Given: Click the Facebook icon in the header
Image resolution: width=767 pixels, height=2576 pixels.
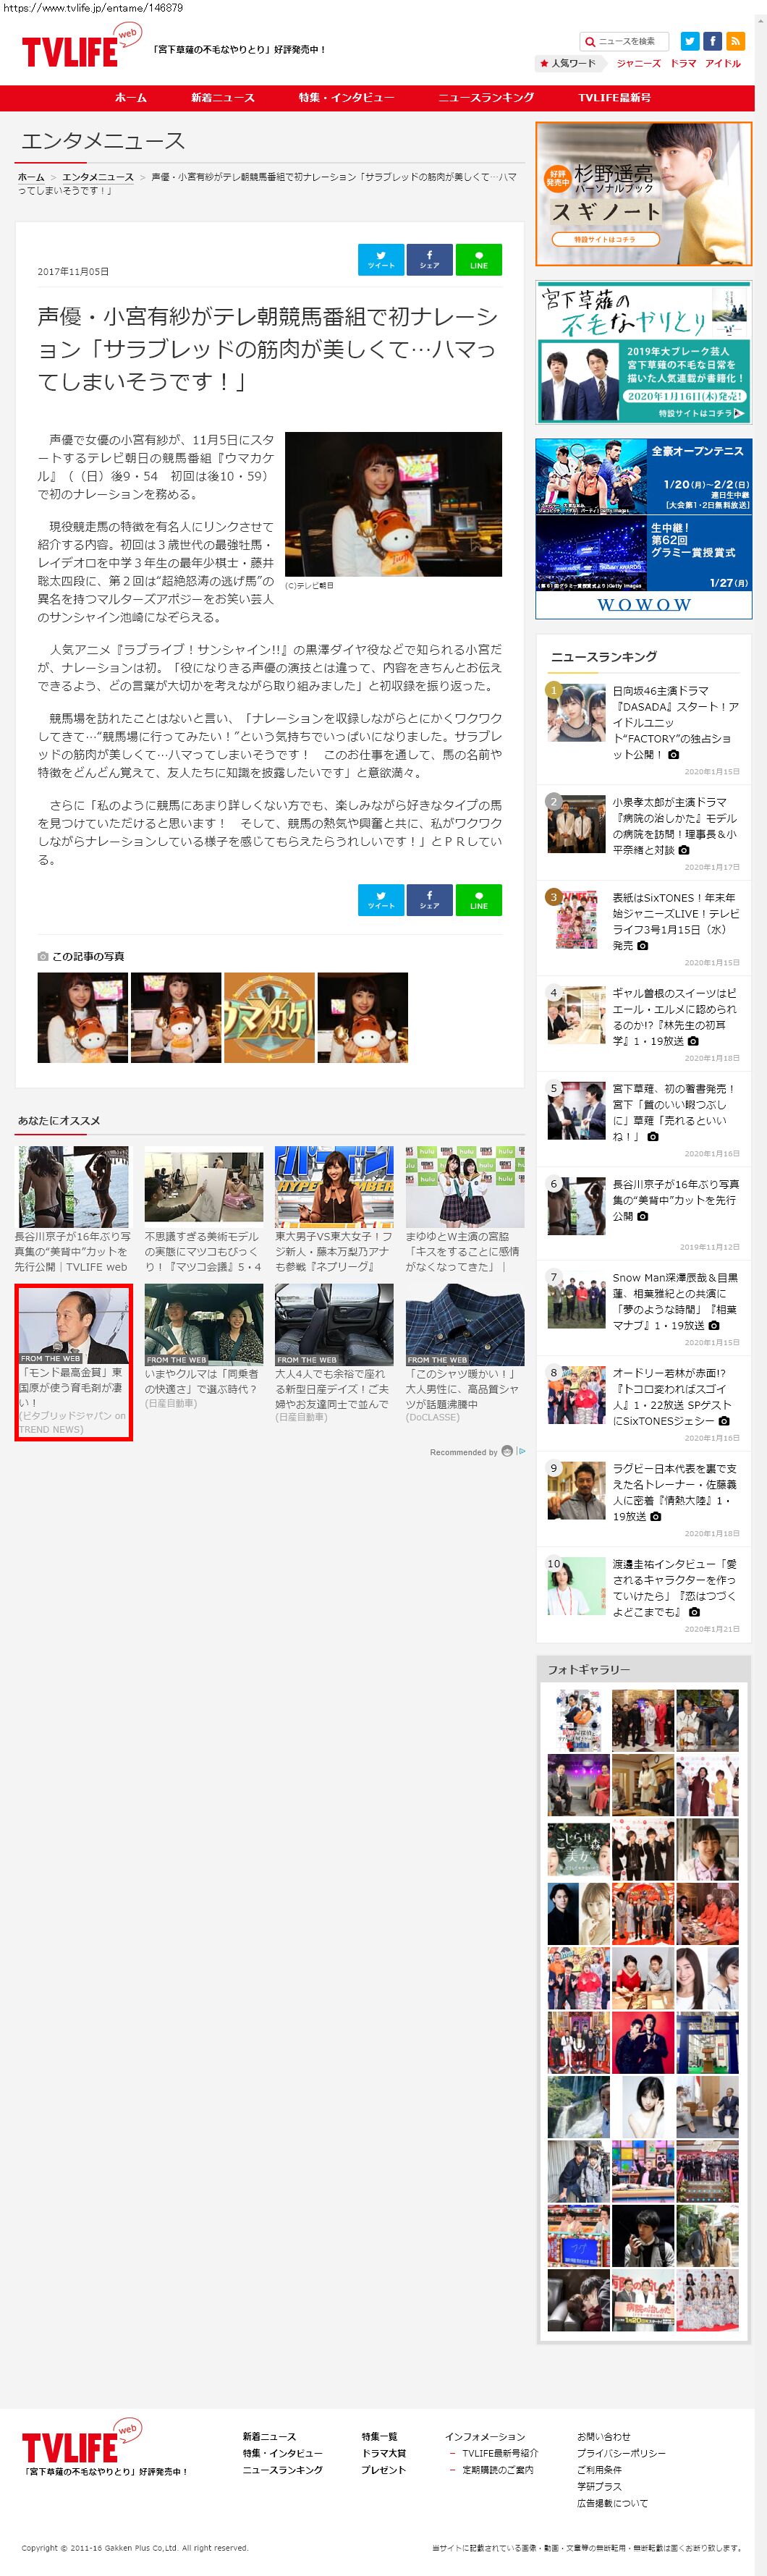Looking at the screenshot, I should [x=713, y=41].
